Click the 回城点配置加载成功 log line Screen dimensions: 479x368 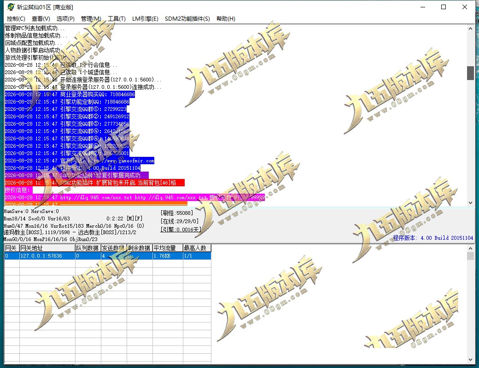click(33, 43)
